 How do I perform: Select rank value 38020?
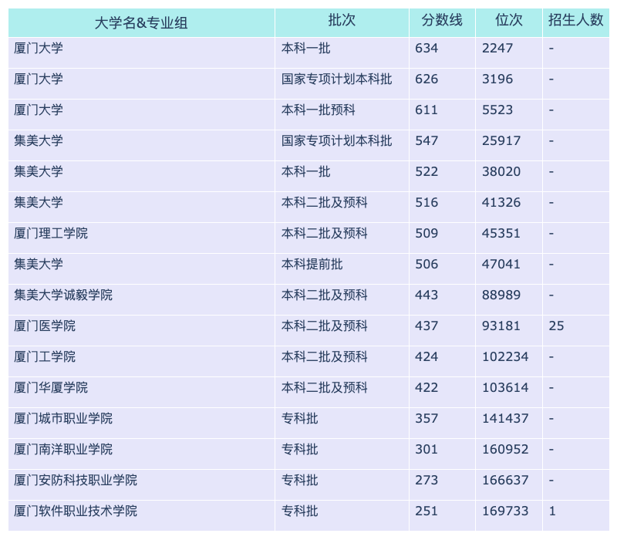tap(501, 171)
